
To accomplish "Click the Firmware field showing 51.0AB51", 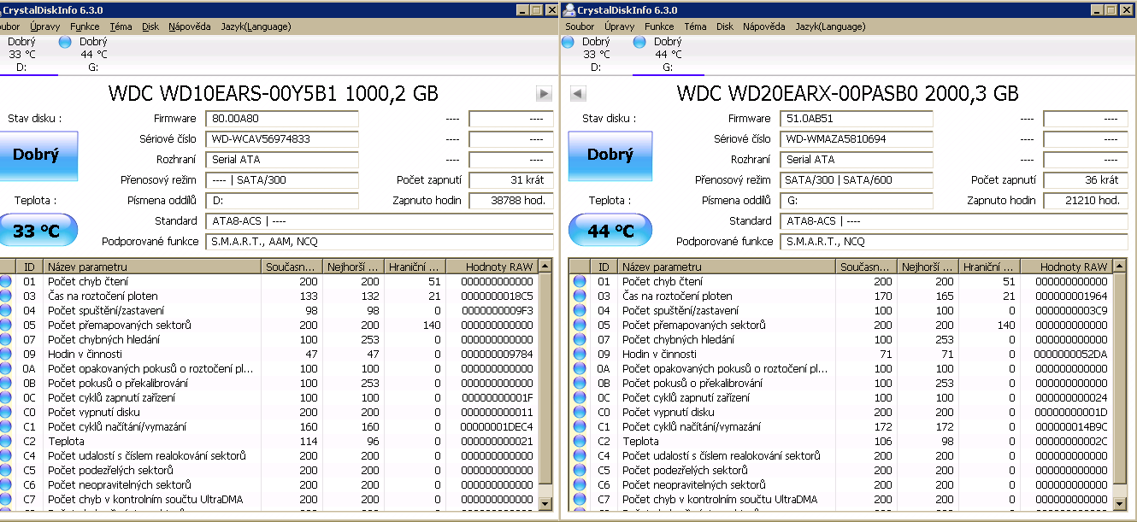I will click(857, 119).
